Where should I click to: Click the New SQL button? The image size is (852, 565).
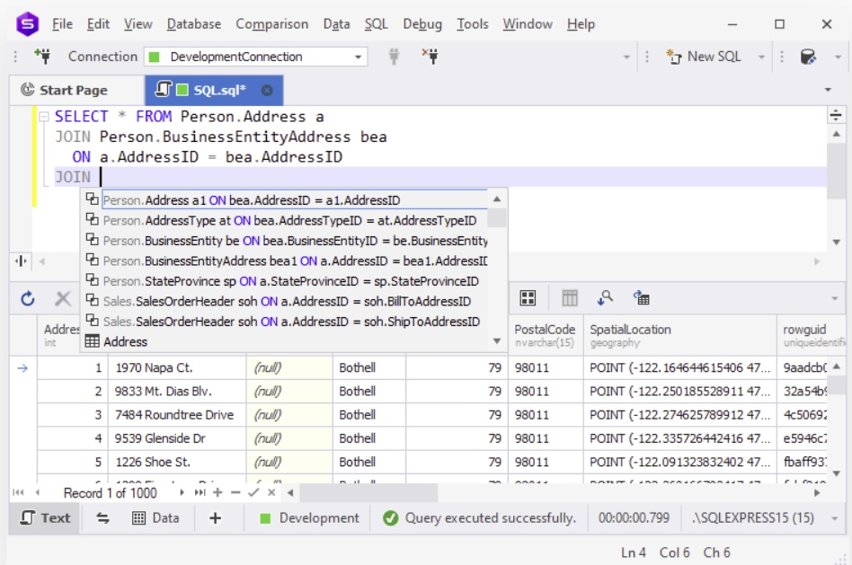704,57
